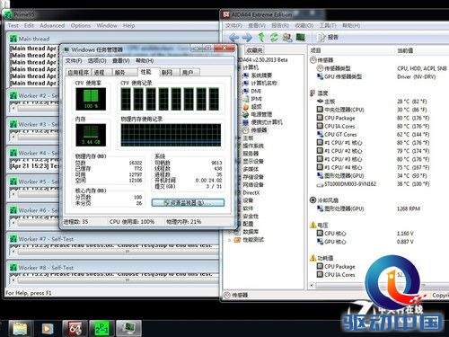The height and width of the screenshot is (337, 449).
Task: Click Worker #7 Self-Test window icon
Action: (13, 239)
